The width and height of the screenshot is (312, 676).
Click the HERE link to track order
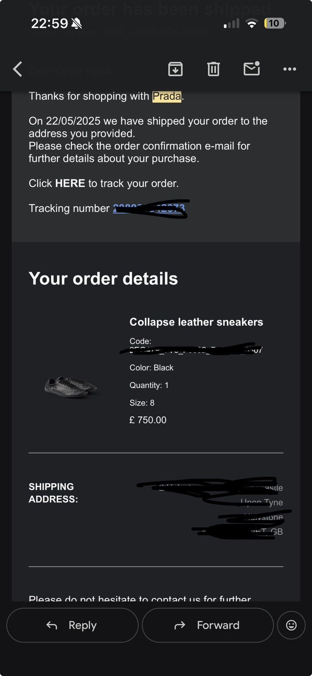70,183
